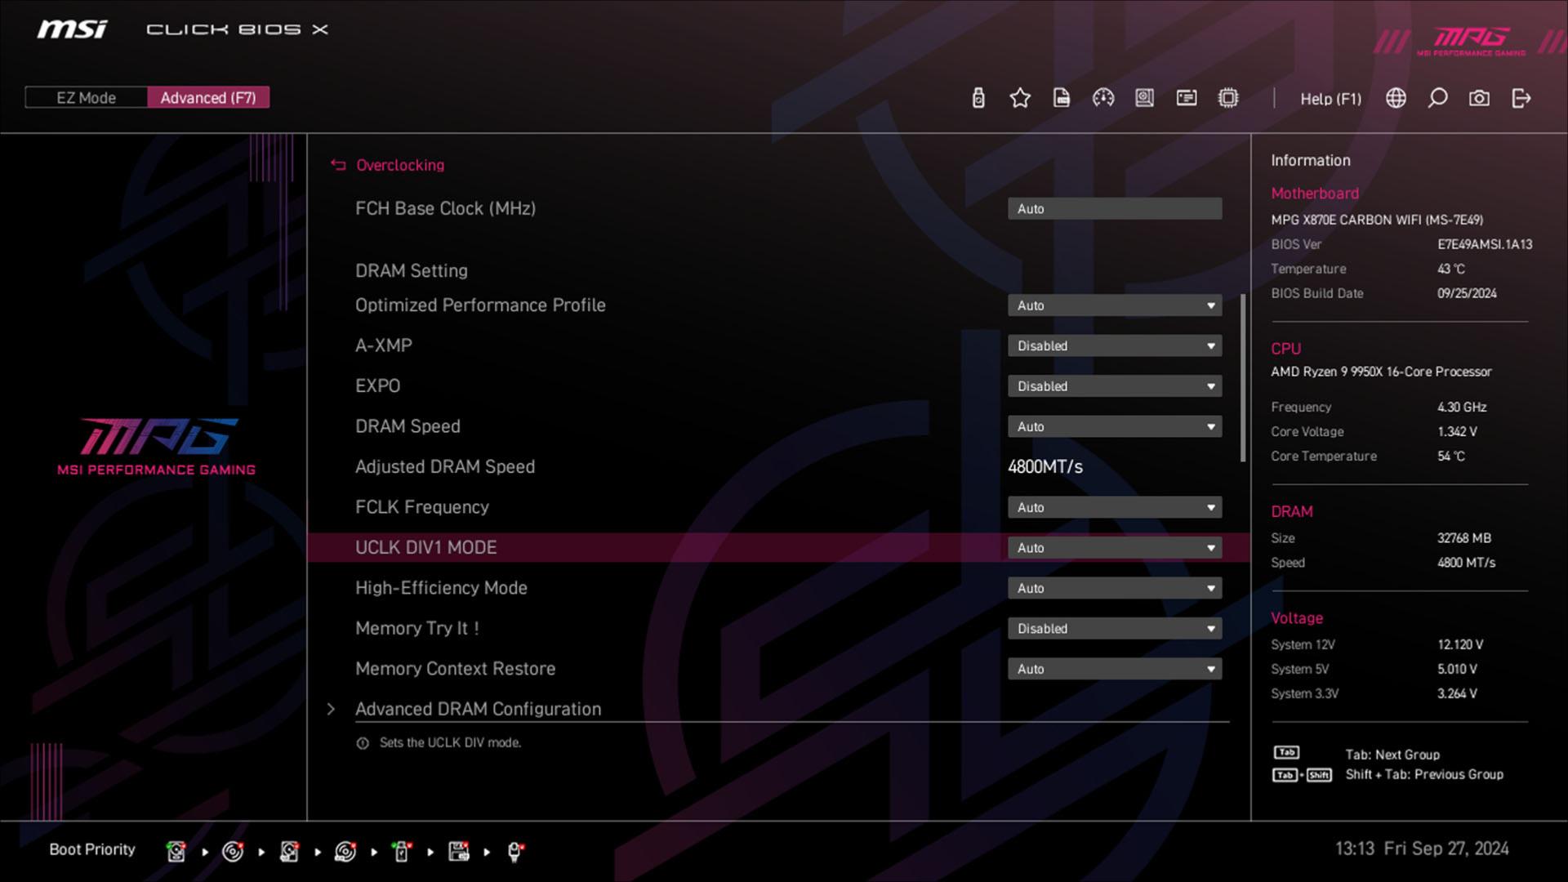This screenshot has height=882, width=1568.
Task: Open Memory Try It ! dropdown
Action: point(1115,629)
